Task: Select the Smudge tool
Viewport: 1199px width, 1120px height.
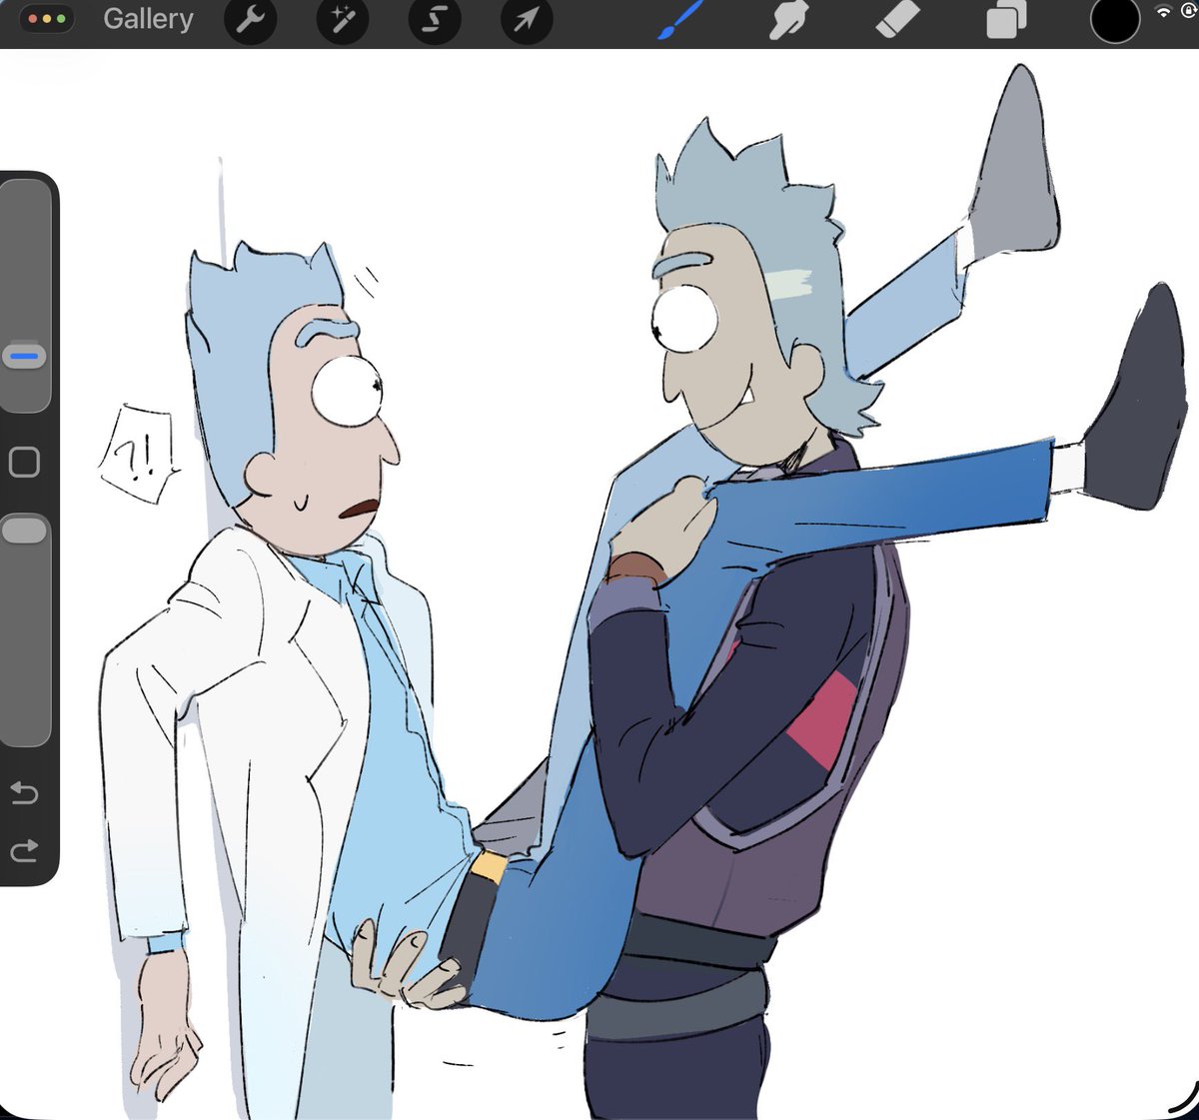Action: tap(788, 20)
